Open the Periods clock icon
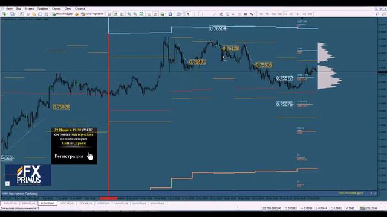Screen dimensions: 387x217 (x=171, y=14)
